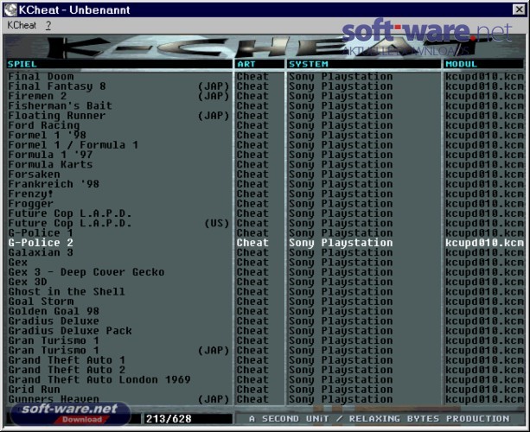Click Sony Playstation cell for G-Police 2
The height and width of the screenshot is (432, 530).
341,243
